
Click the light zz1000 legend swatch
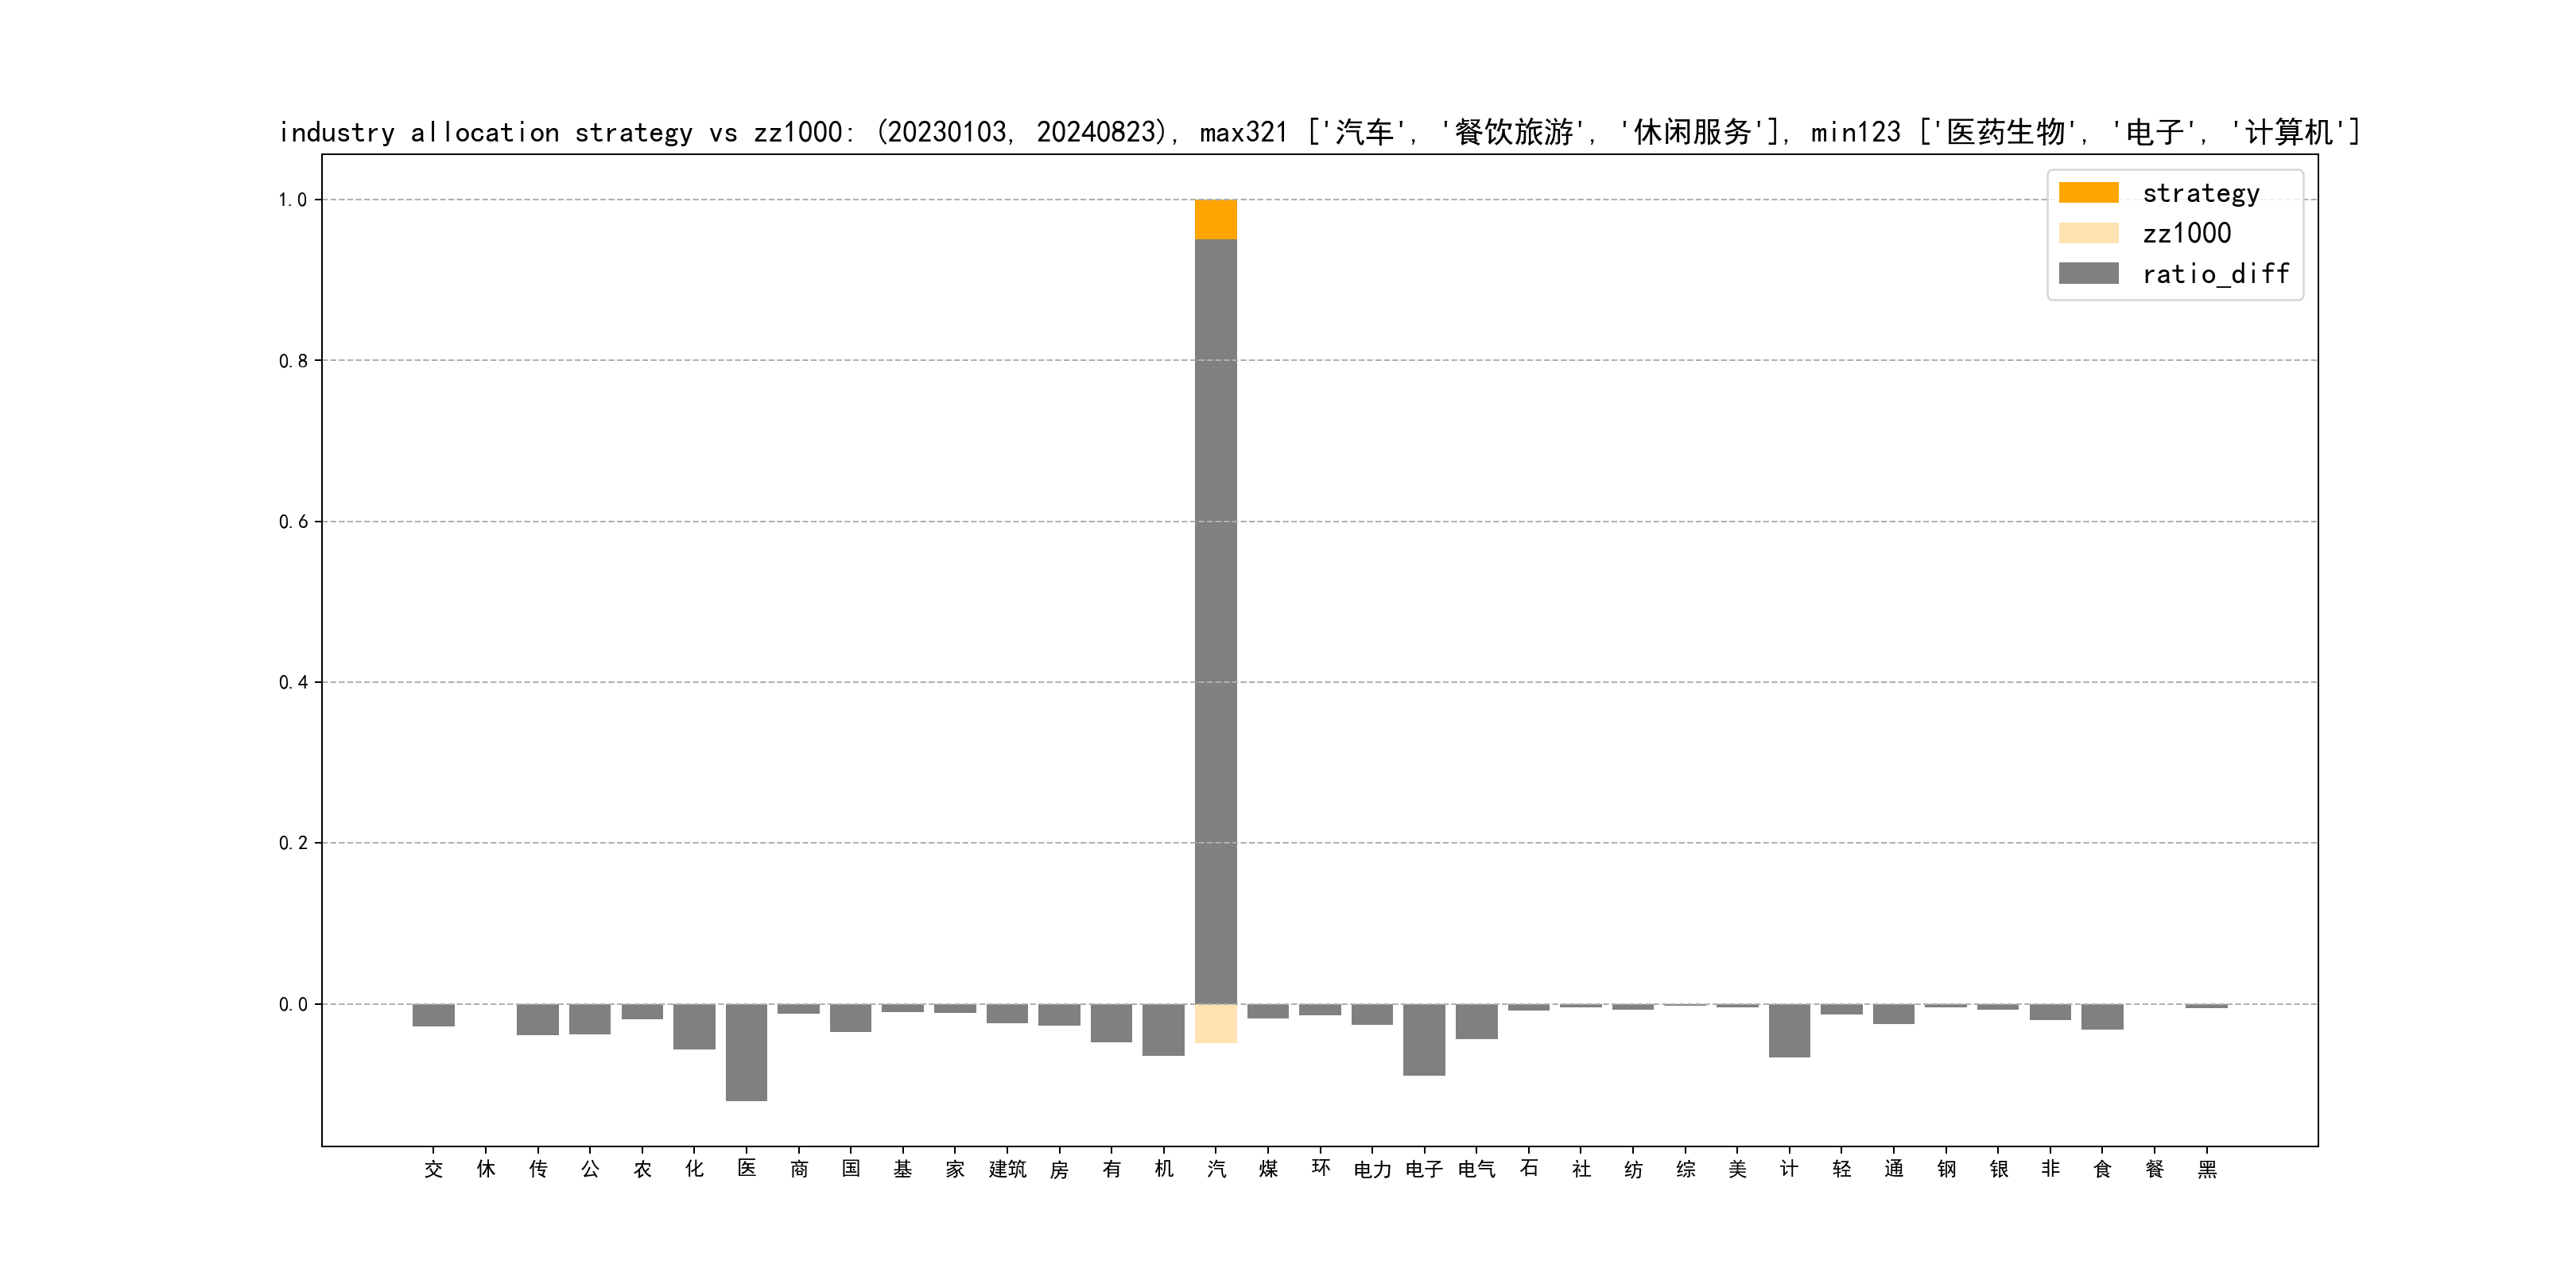pos(2088,233)
